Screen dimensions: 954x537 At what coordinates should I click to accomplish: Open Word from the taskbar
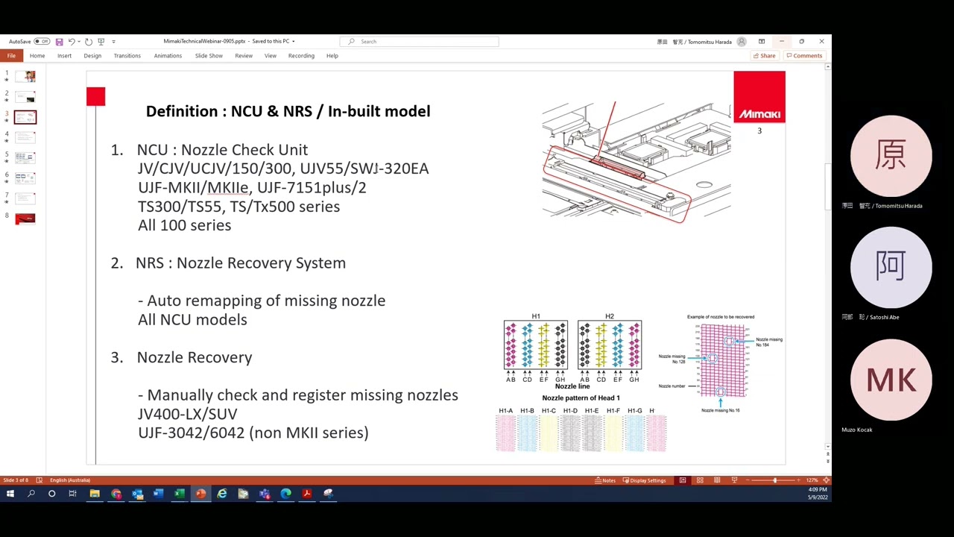[x=158, y=494]
